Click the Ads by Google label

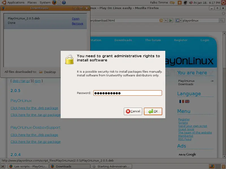(187, 154)
